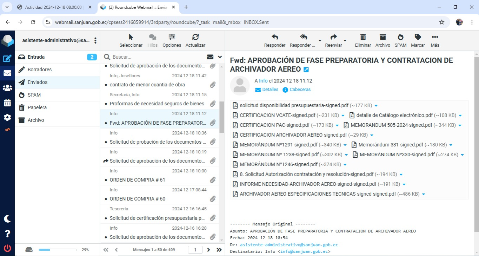Viewport: 479px width, 256px height.
Task: Open the mail list filter dropdown chevron
Action: (x=220, y=57)
